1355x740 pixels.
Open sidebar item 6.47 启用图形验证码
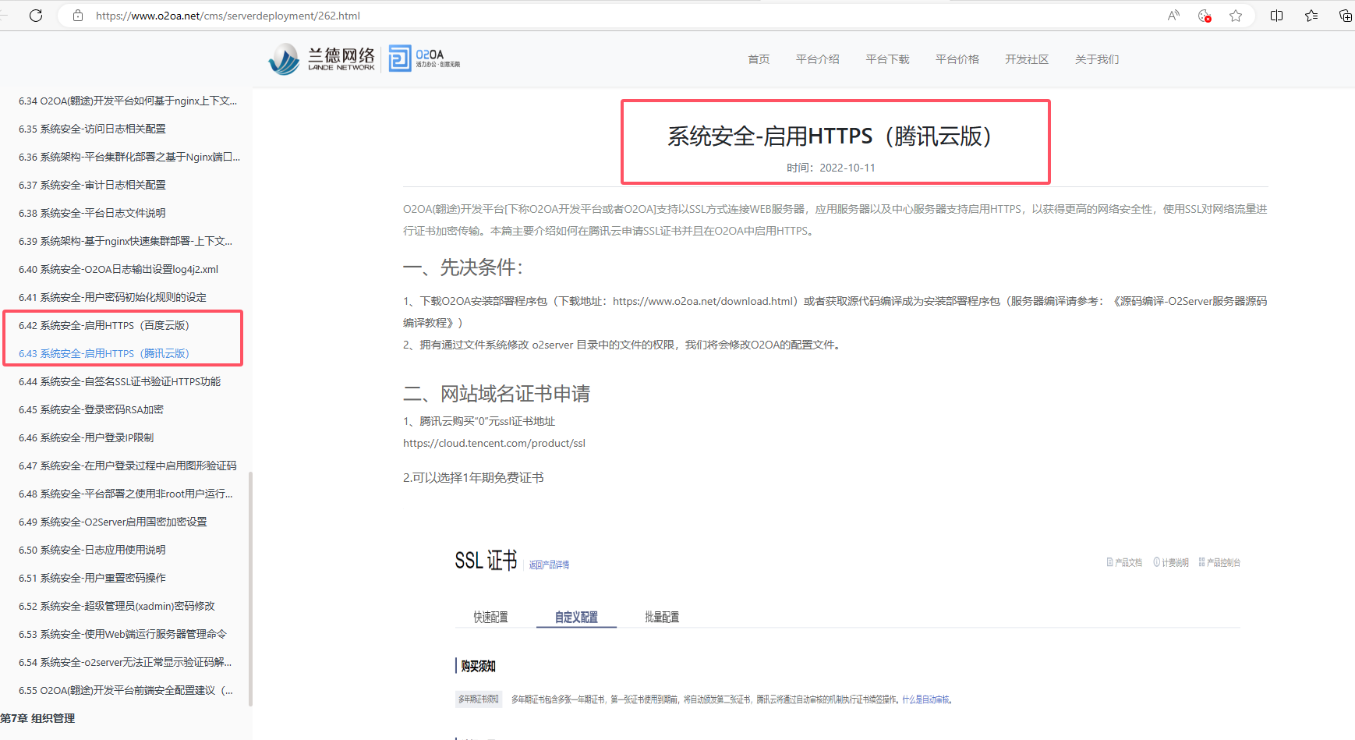click(128, 466)
